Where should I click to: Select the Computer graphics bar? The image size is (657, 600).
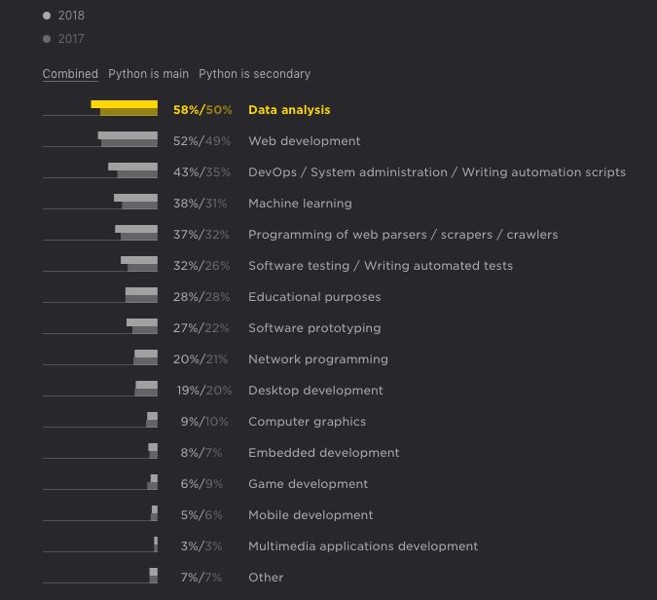point(152,420)
